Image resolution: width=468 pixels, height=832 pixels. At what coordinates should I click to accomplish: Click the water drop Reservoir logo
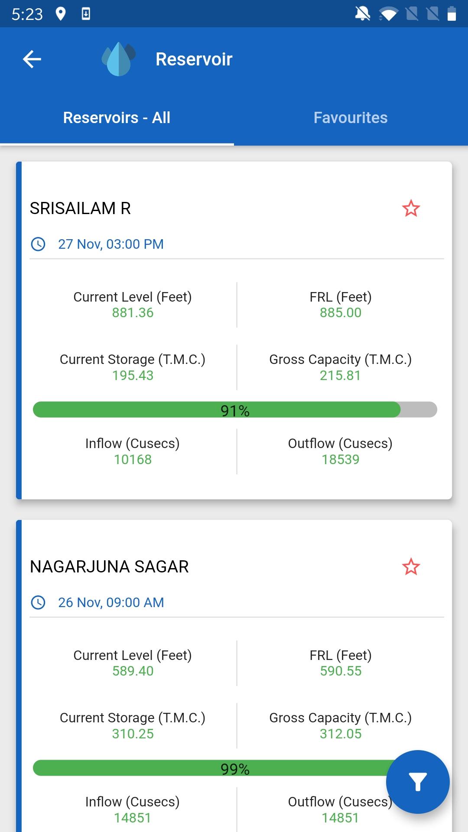coord(118,59)
